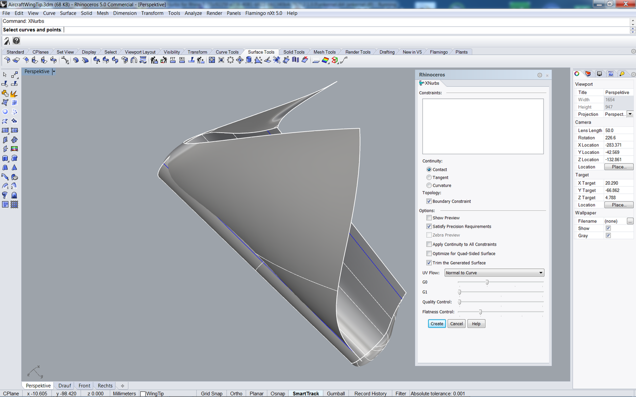Screen dimensions: 636x397
Task: Click the green 3D box toolbar icon
Action: pyautogui.click(x=335, y=60)
